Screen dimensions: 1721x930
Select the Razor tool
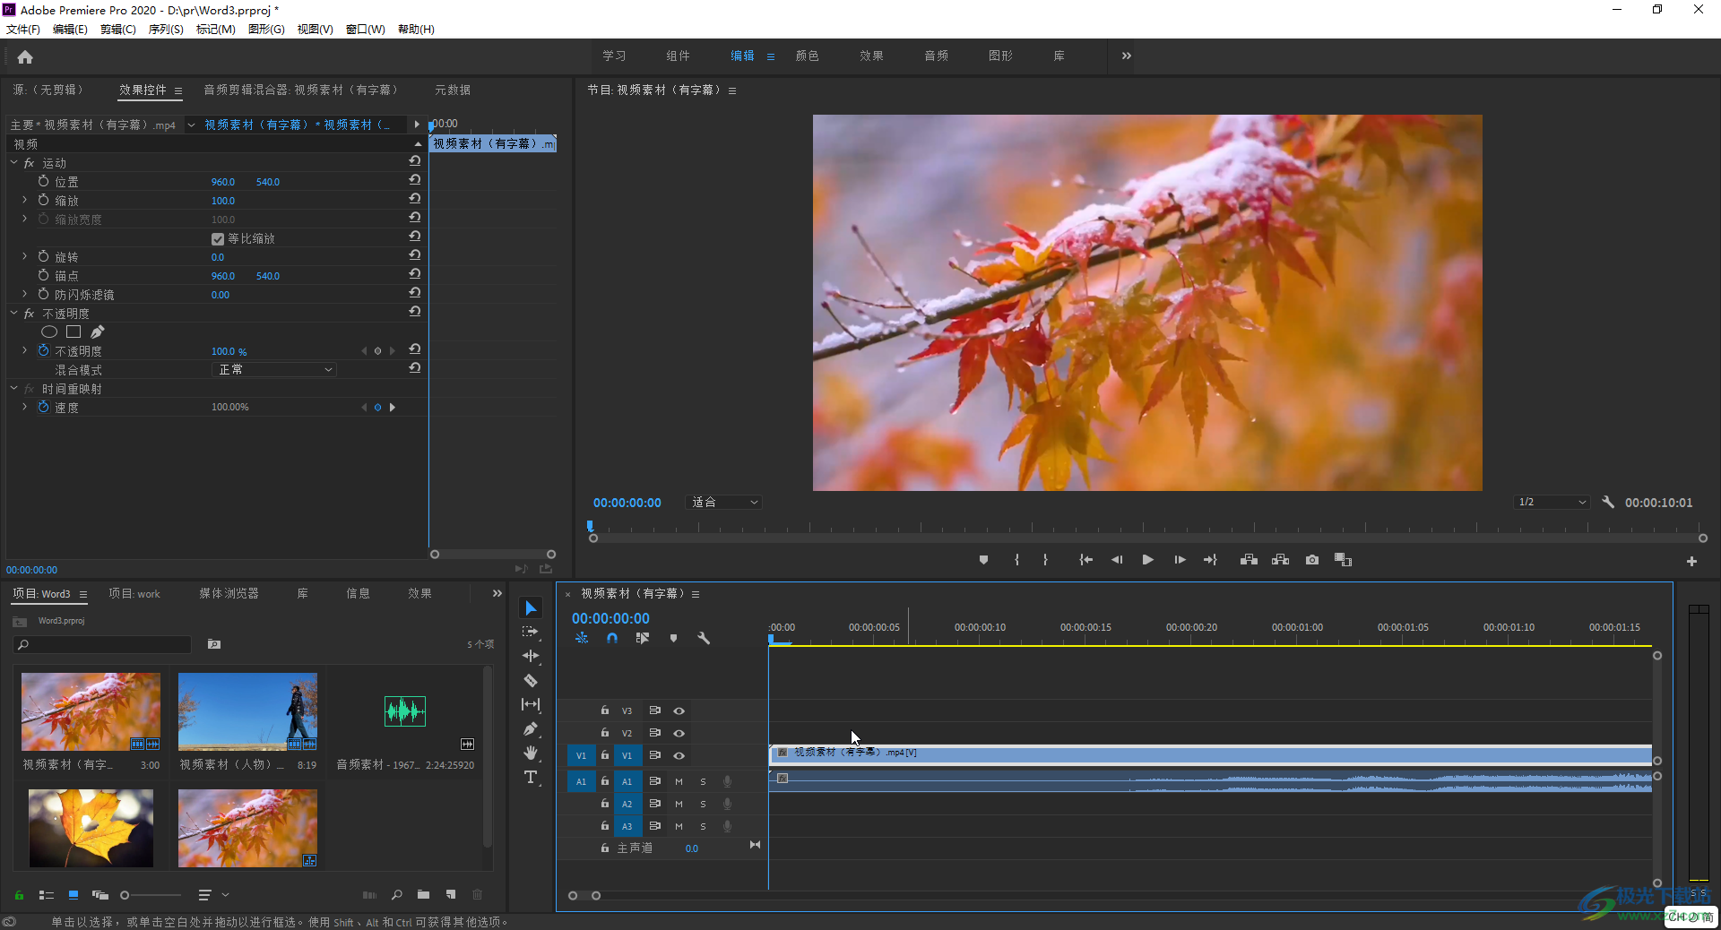click(531, 680)
